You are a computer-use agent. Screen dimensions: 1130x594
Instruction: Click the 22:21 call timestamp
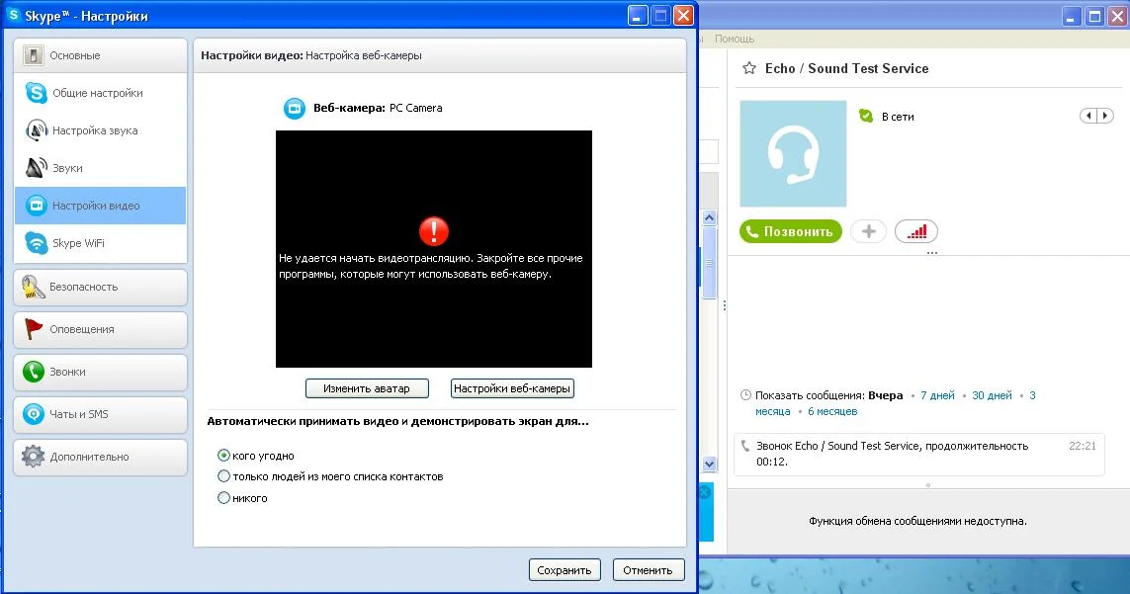pos(1082,446)
